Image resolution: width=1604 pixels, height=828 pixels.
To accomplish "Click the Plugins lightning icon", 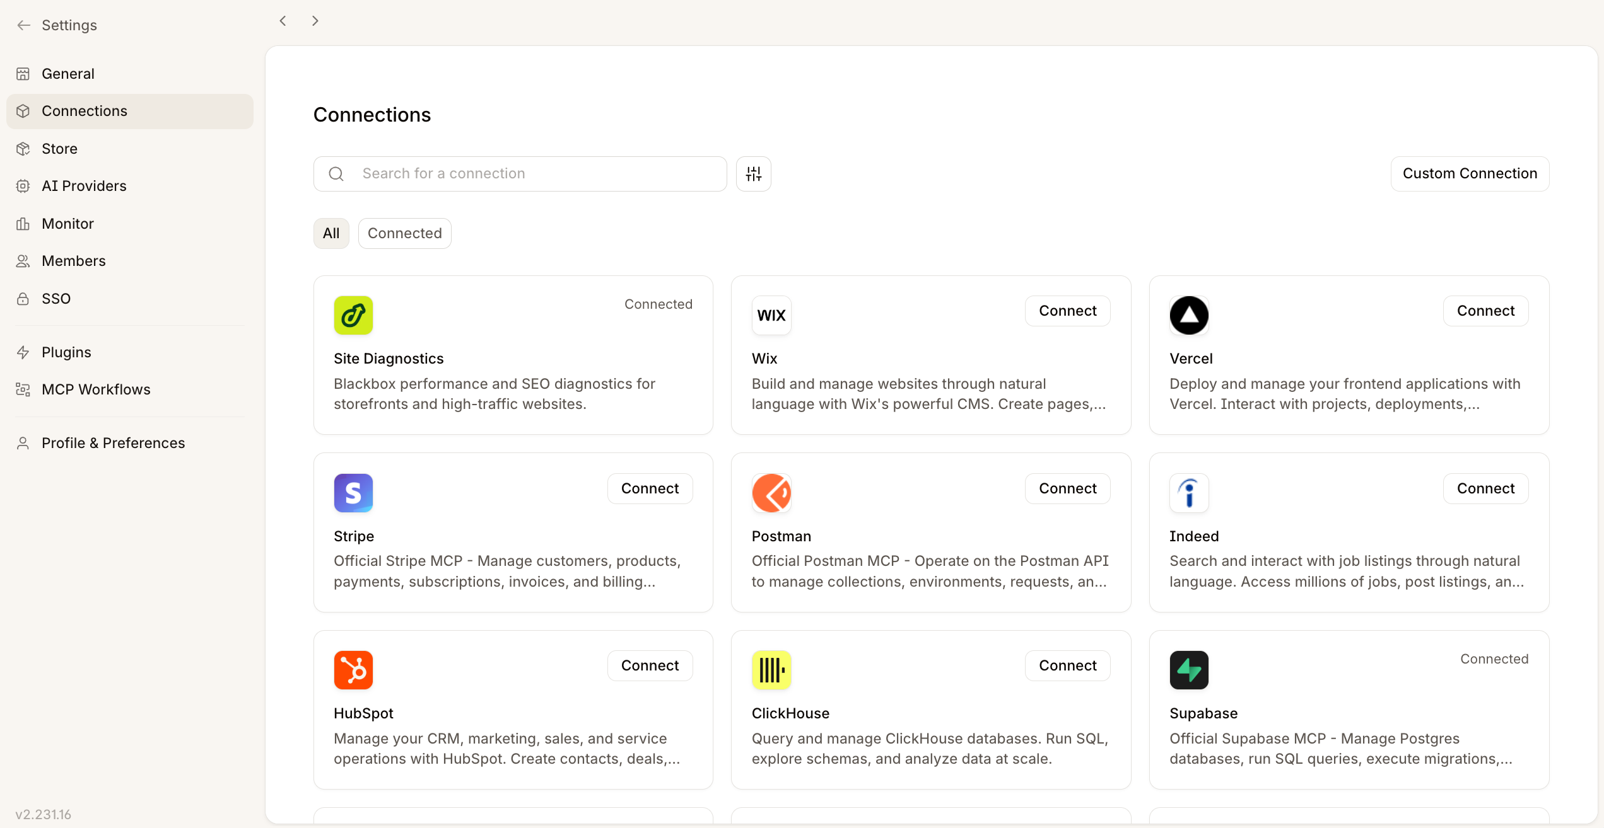I will click(23, 352).
